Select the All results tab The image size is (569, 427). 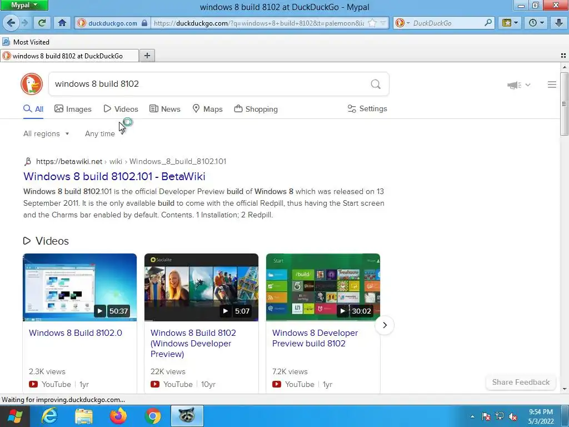tap(33, 109)
